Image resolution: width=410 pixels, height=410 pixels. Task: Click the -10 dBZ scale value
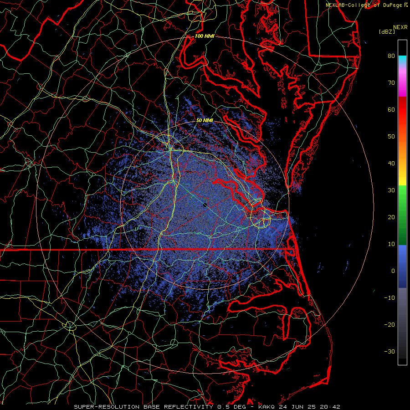[x=389, y=298]
